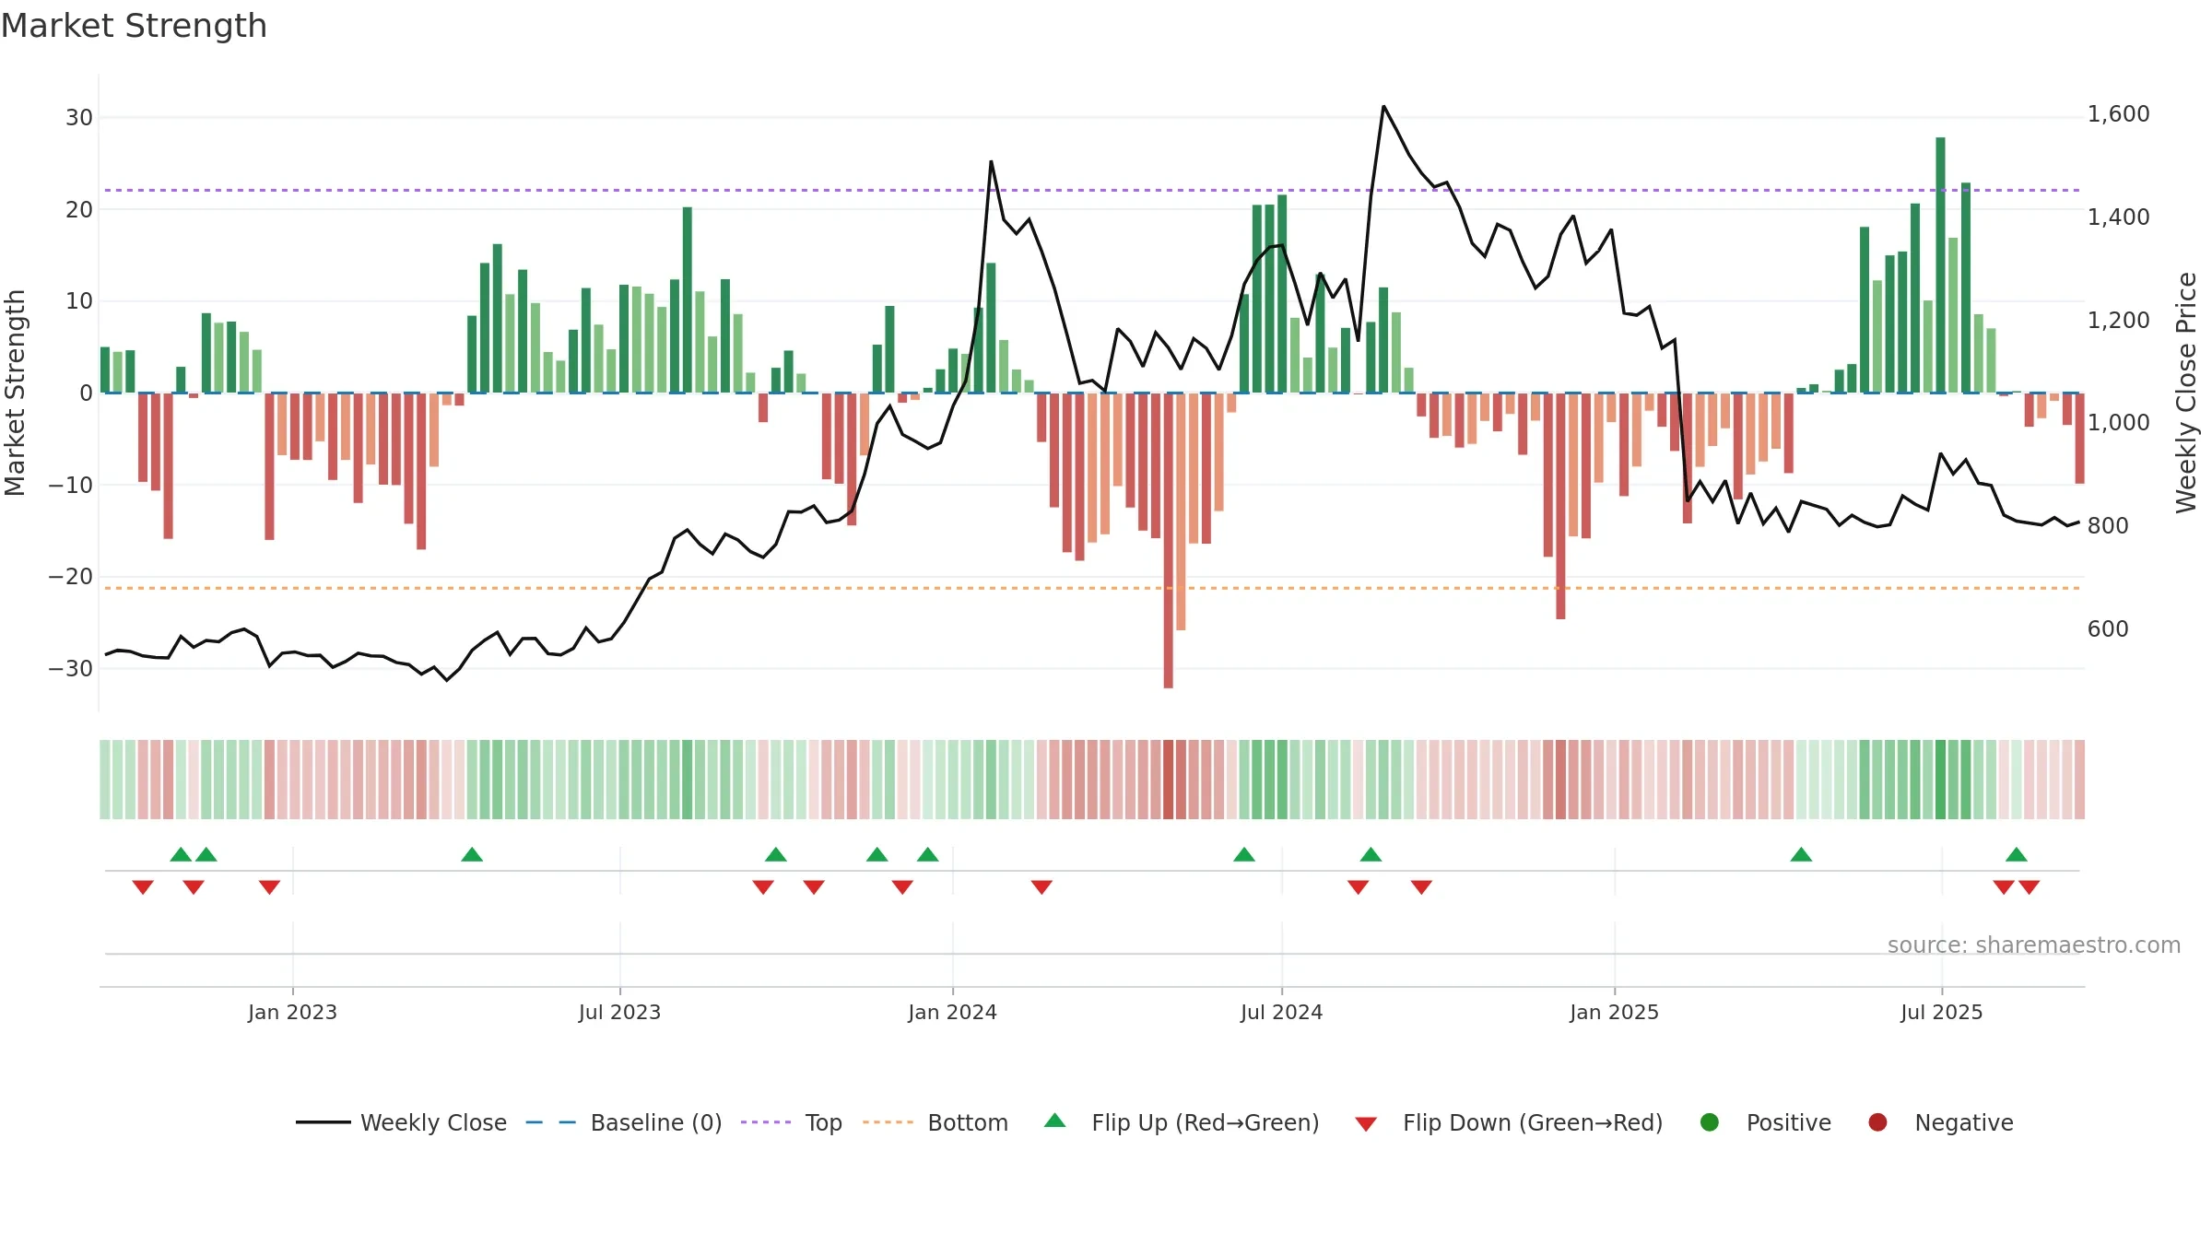Click the 800 tick on the right axis
Screen dimensions: 2212x1244
coord(2108,526)
